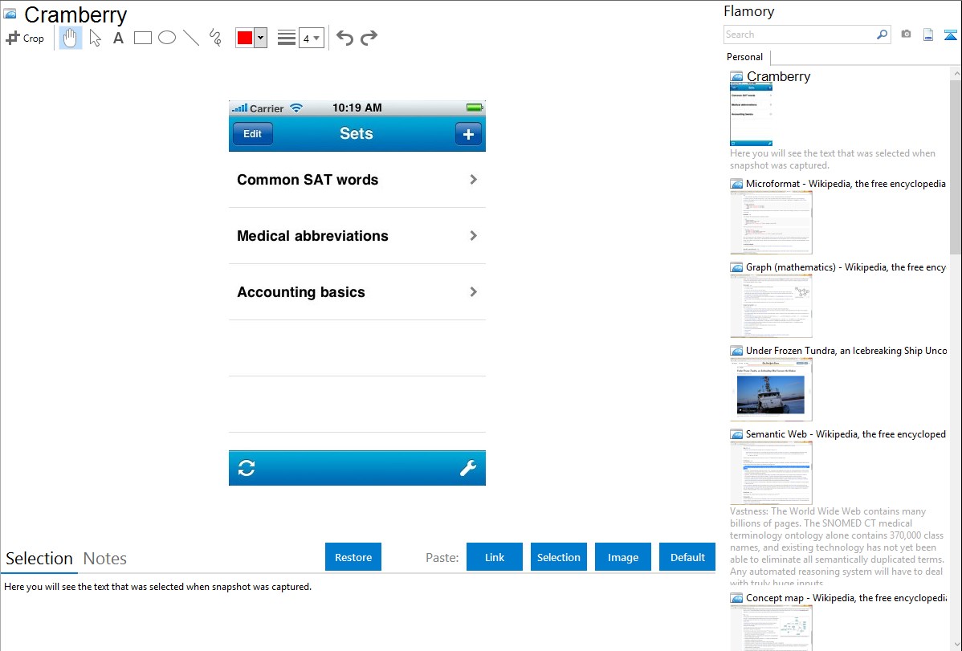Image resolution: width=962 pixels, height=651 pixels.
Task: Open the Personal tab
Action: point(745,57)
